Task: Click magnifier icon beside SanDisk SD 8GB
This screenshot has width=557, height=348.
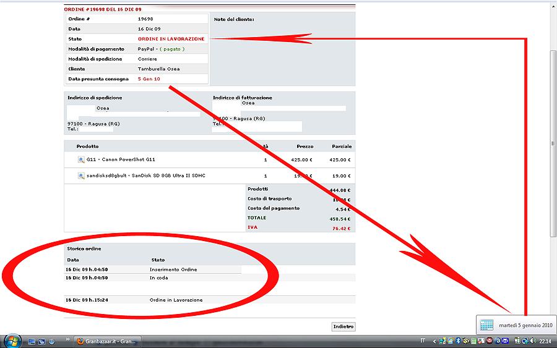Action: tap(80, 176)
